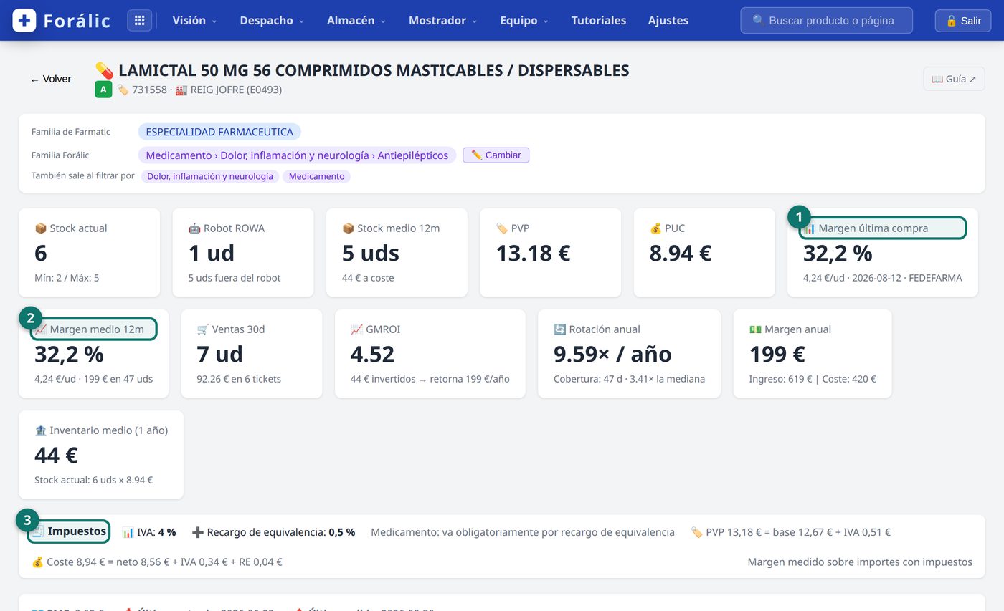Click the bank icon in Inventario medio card
Screen dimensions: 1004x611
click(40, 430)
